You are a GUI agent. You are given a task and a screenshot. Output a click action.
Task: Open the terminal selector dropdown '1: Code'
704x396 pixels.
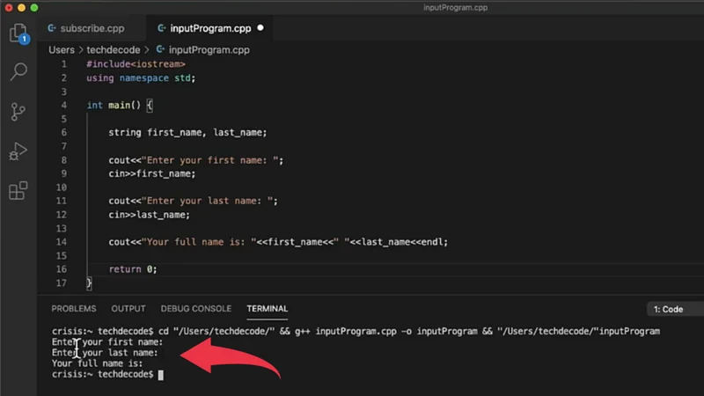[x=673, y=309]
